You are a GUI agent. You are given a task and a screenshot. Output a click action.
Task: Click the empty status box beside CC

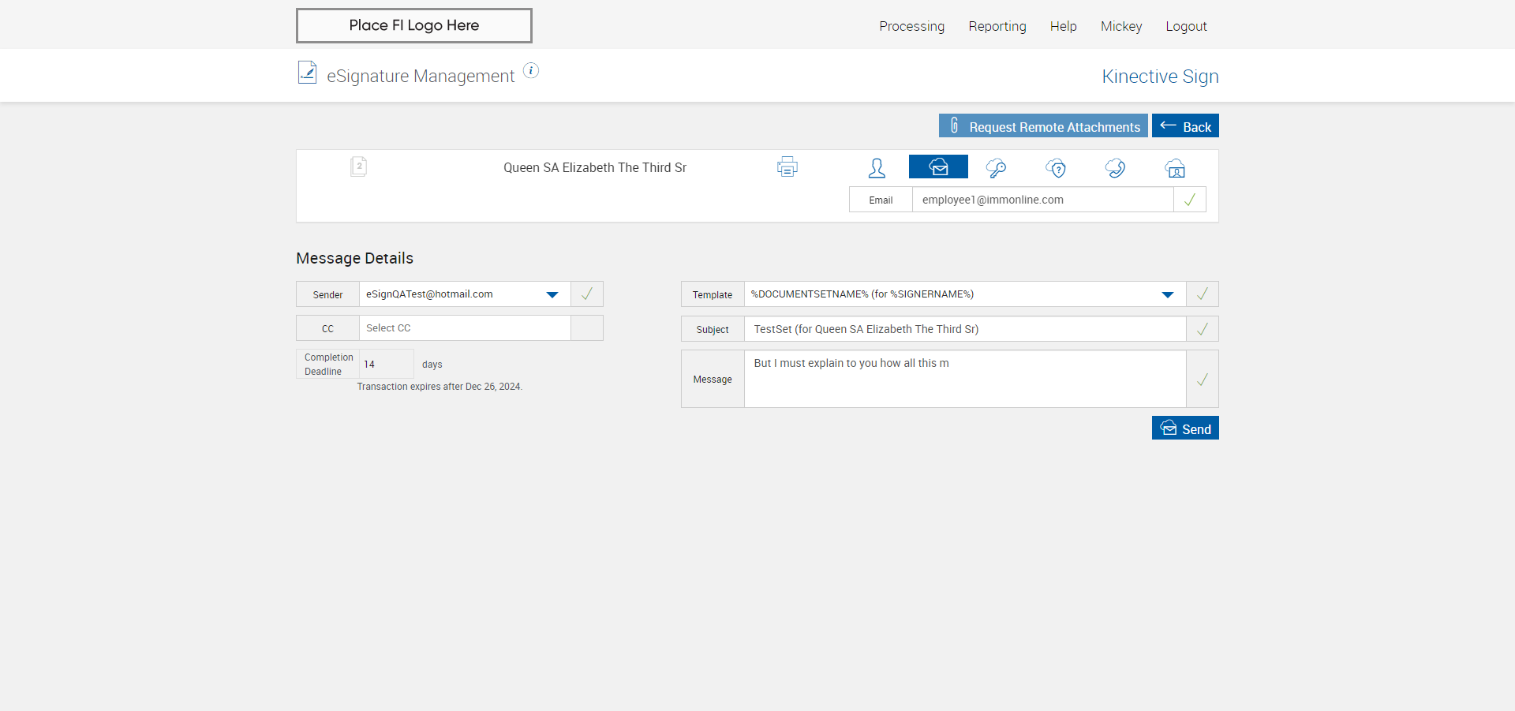tap(587, 328)
